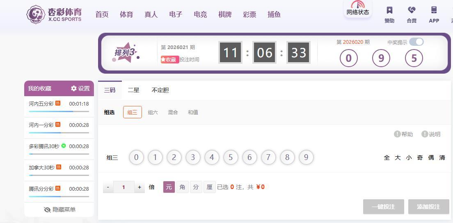Screen dimensions: 453x223
Task: Click the 收藏 favorite button
Action: 170,60
